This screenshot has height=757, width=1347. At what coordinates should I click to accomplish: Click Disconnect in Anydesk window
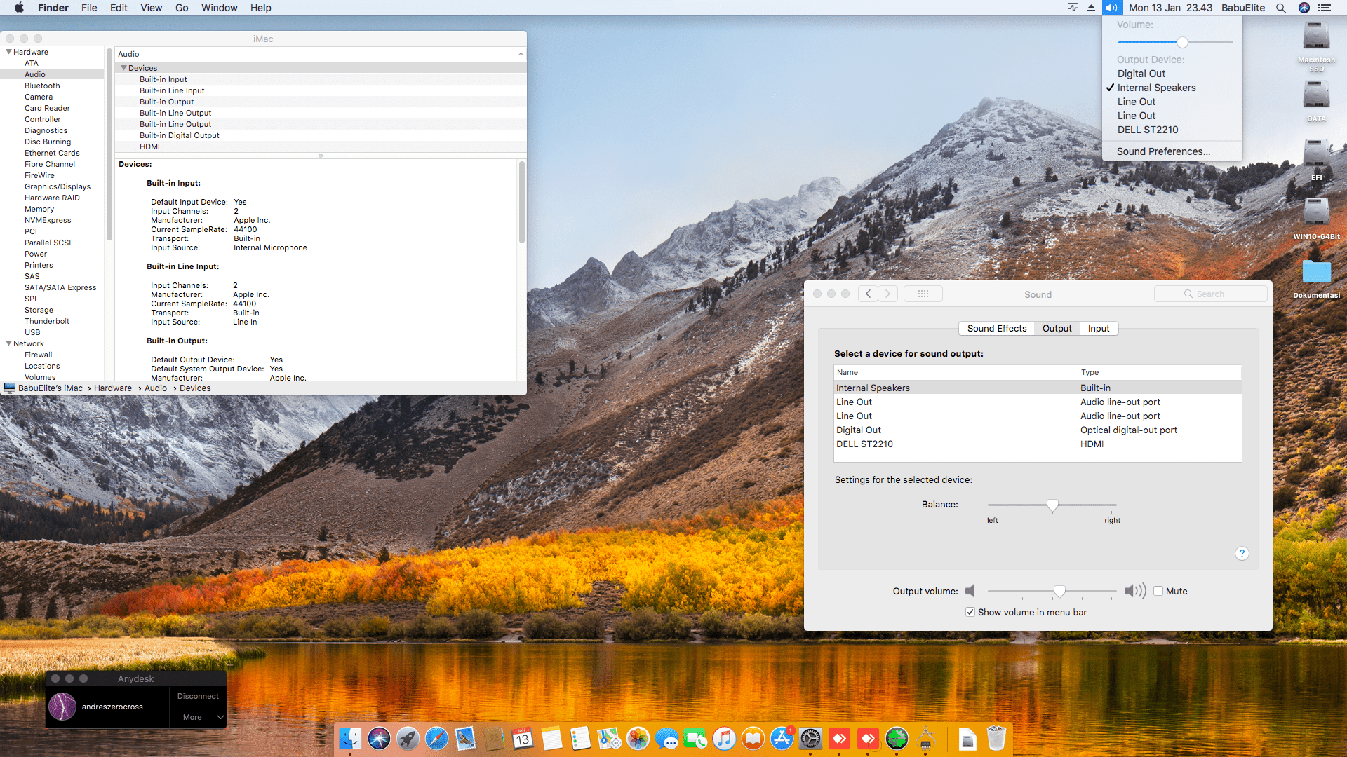(x=198, y=696)
